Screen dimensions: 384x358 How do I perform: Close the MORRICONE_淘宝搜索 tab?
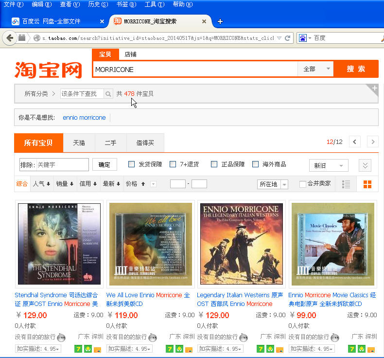tap(204, 21)
